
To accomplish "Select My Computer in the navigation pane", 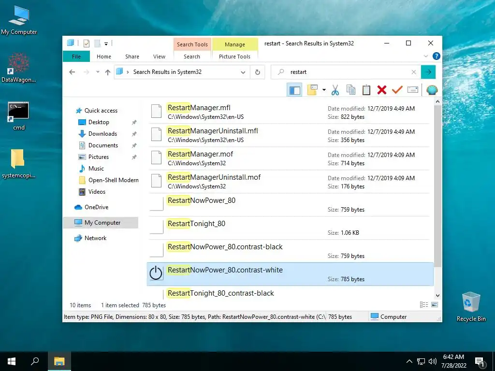I will [101, 223].
